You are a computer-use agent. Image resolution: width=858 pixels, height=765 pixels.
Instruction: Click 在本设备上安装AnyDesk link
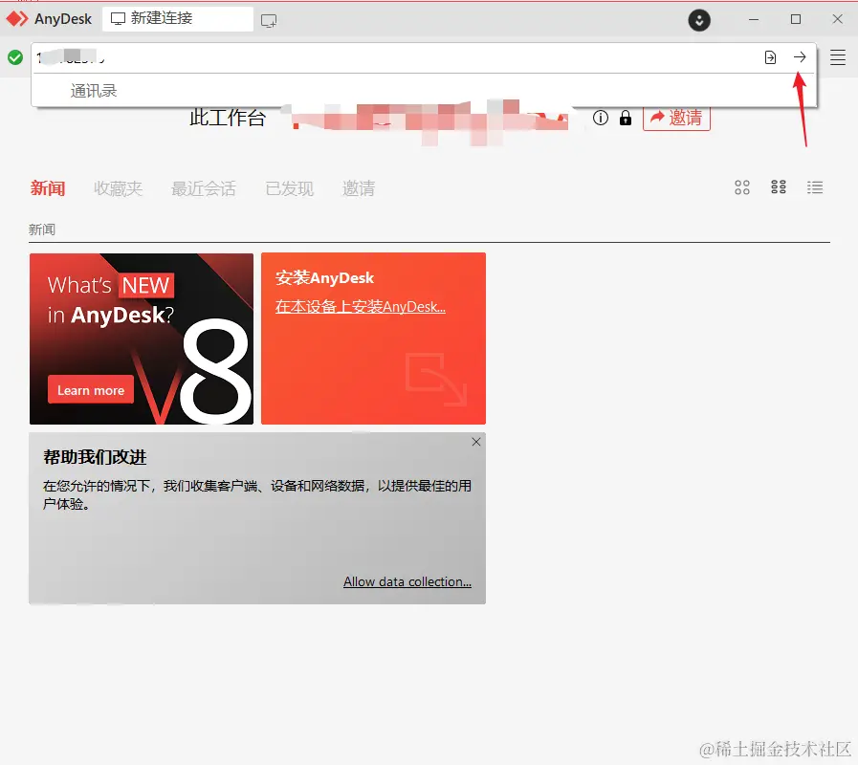(360, 306)
